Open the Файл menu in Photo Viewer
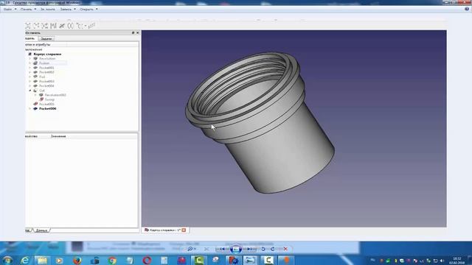The width and height of the screenshot is (472, 265). (x=10, y=10)
